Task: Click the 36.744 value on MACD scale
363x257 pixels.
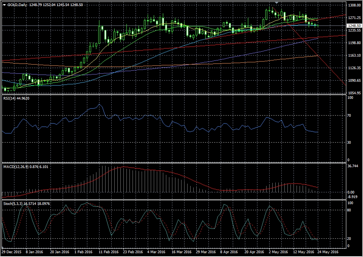Action: (x=353, y=166)
